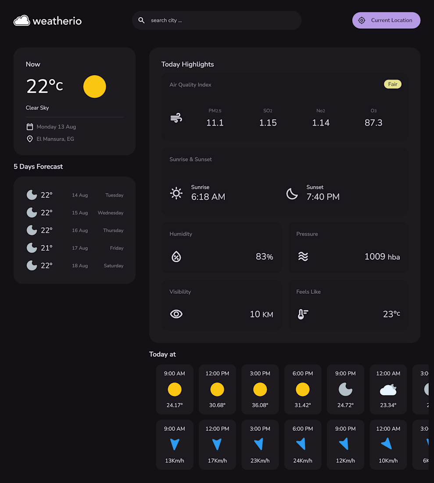Viewport: 434px width, 483px height.
Task: Click the Fair air quality badge
Action: (x=392, y=84)
